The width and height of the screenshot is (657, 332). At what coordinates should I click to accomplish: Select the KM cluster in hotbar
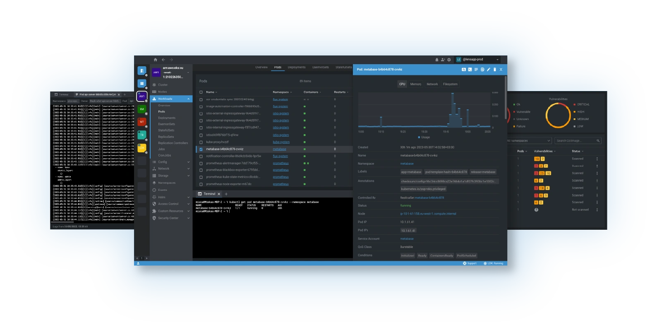(x=142, y=109)
